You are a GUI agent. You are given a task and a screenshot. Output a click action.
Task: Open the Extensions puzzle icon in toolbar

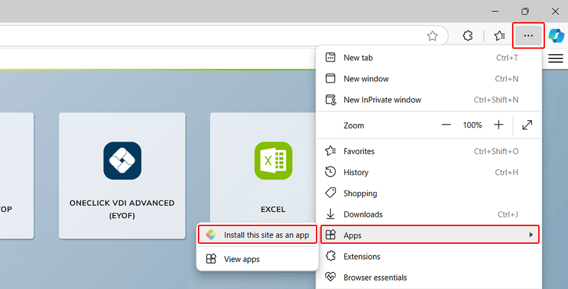click(468, 36)
